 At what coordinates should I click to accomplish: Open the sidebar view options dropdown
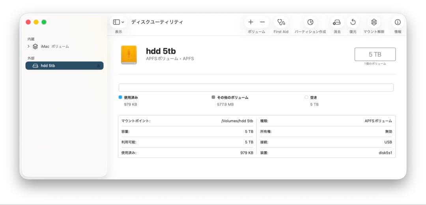(118, 22)
